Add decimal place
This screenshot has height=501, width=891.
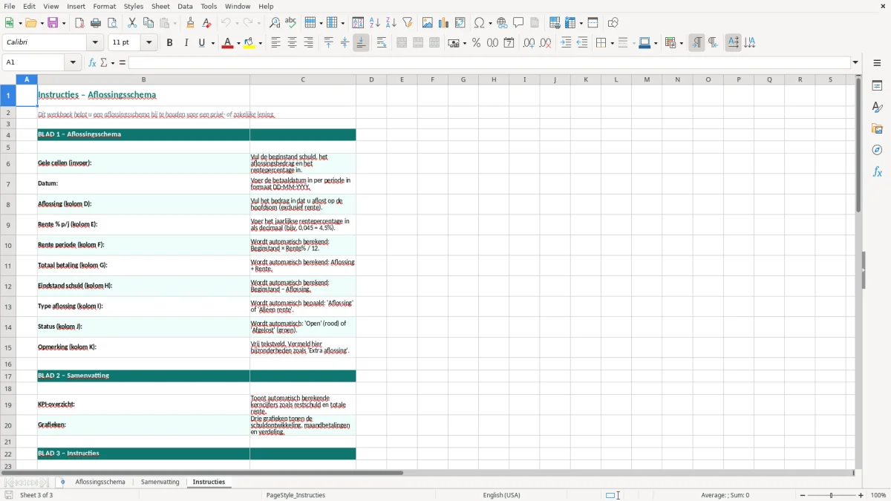(529, 43)
